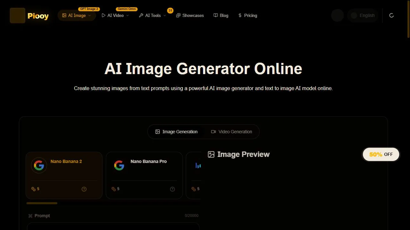410x230 pixels.
Task: Click the Video Generation camera icon
Action: point(213,132)
